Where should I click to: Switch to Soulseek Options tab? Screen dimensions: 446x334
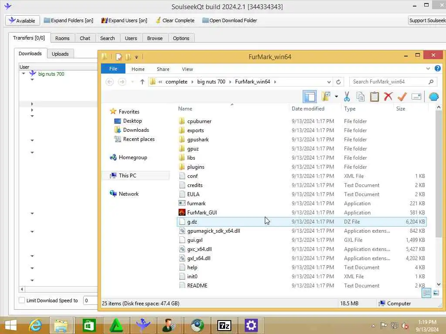[x=181, y=38]
